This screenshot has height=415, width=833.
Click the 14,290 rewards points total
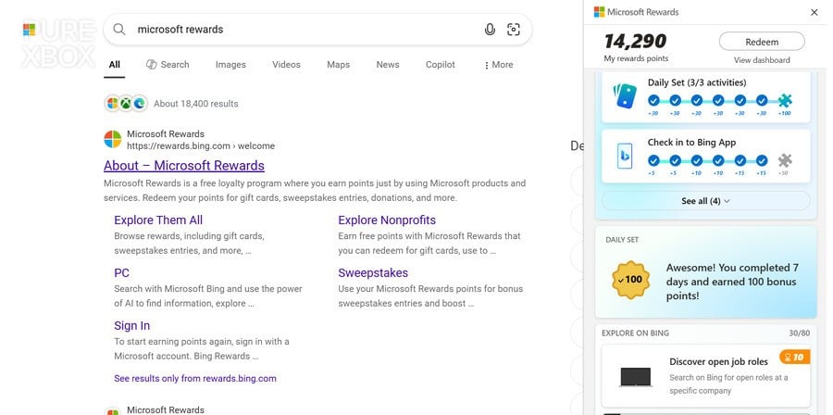(635, 41)
